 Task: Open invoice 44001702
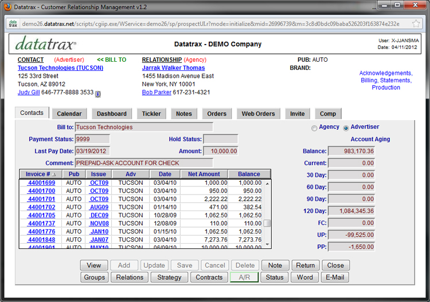click(x=42, y=207)
